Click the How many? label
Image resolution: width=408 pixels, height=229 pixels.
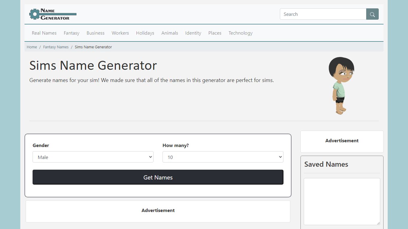coord(176,146)
